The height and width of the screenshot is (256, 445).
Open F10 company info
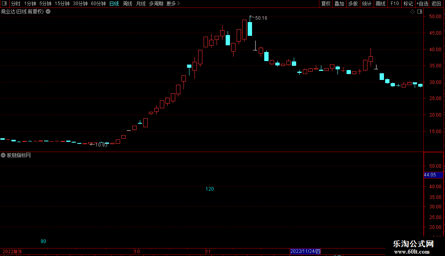click(x=395, y=4)
